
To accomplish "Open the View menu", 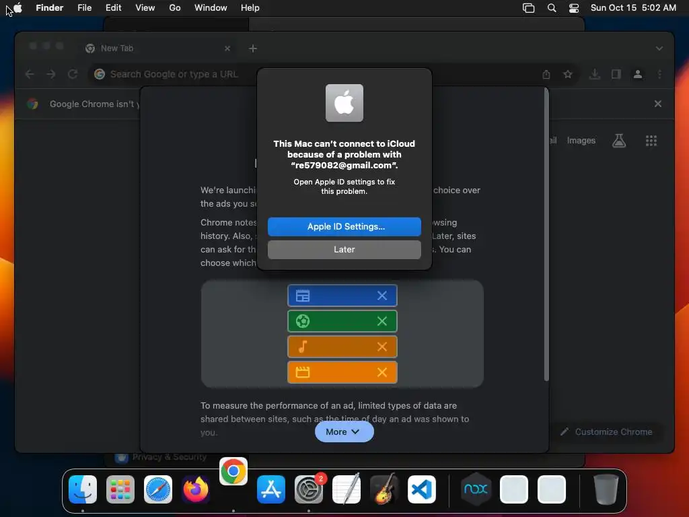I will click(145, 7).
